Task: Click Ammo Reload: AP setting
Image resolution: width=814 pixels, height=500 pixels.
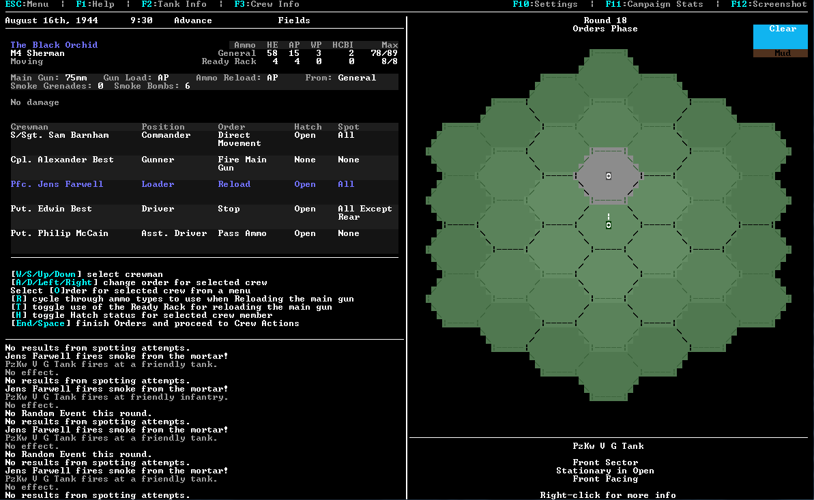Action: (237, 77)
